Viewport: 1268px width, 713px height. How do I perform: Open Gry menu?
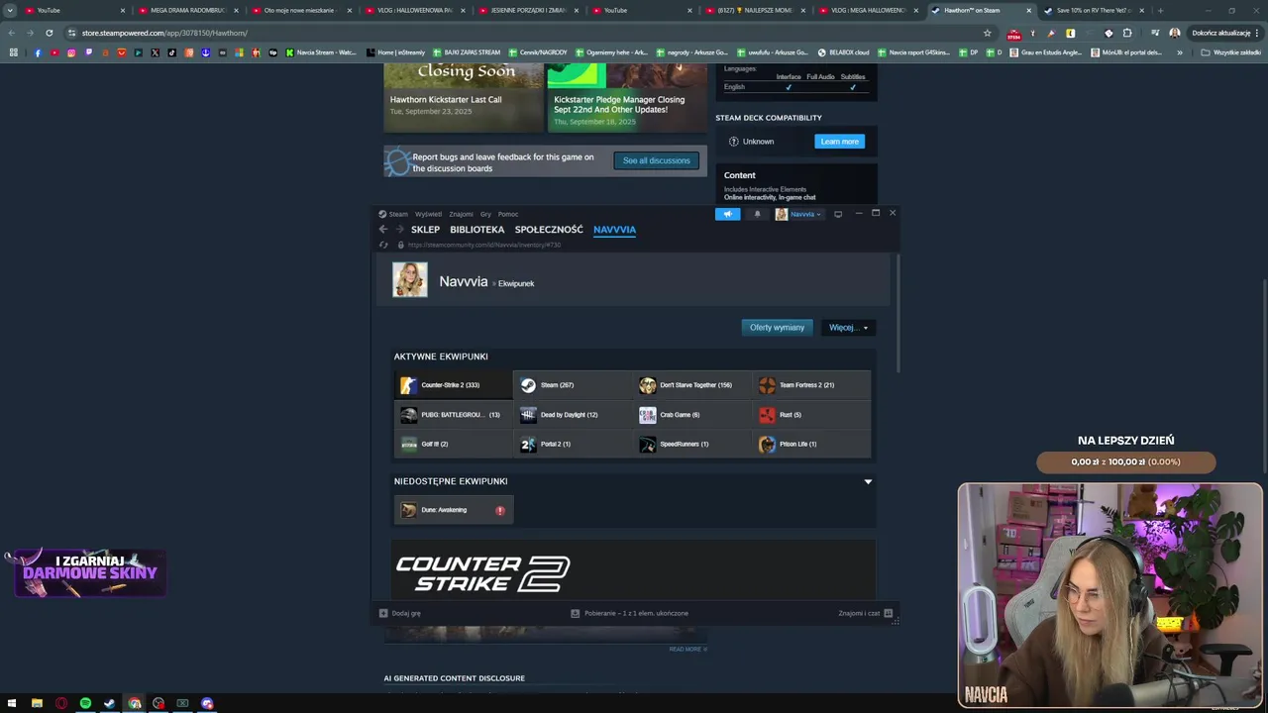(x=485, y=214)
